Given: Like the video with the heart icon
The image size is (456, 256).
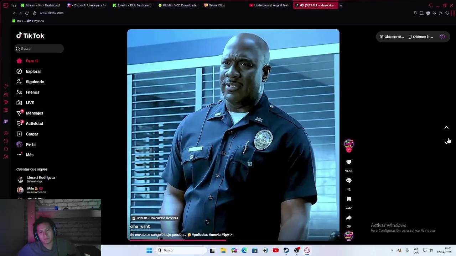Looking at the screenshot, I should click(x=349, y=162).
